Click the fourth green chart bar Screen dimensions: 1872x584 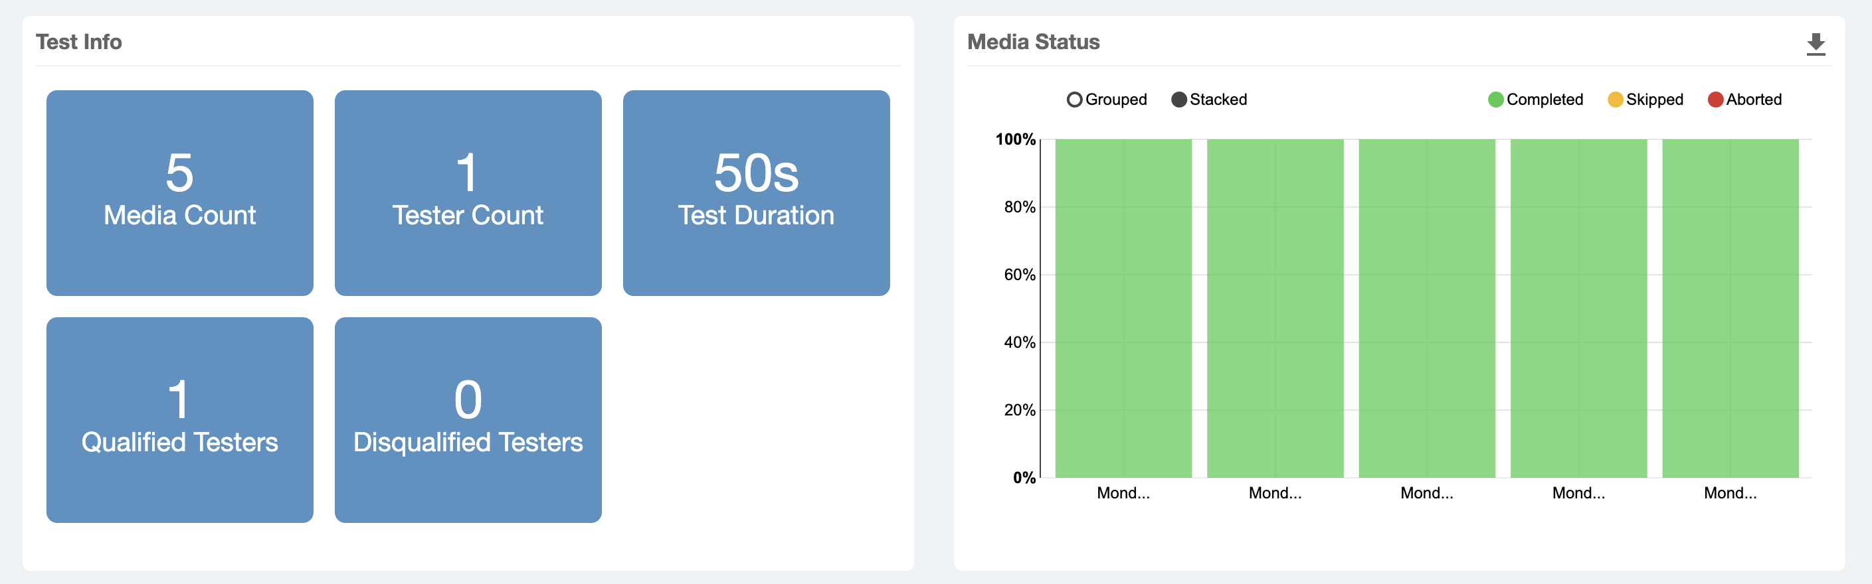(1578, 308)
